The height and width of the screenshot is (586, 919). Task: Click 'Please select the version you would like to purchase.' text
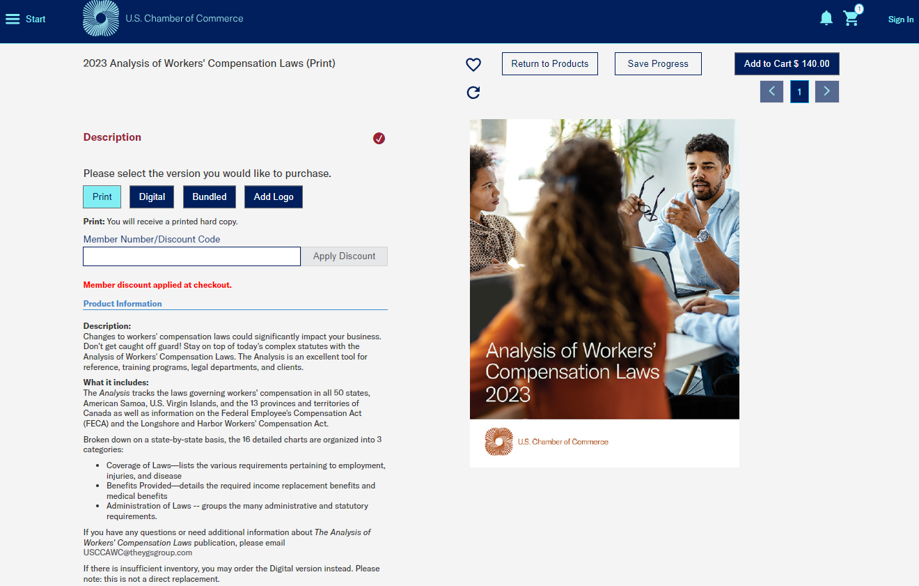(207, 174)
